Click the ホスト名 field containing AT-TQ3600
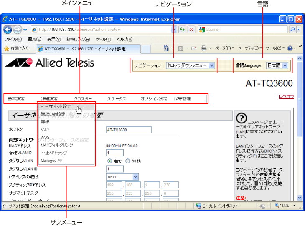This screenshot has width=305, height=226. click(129, 130)
